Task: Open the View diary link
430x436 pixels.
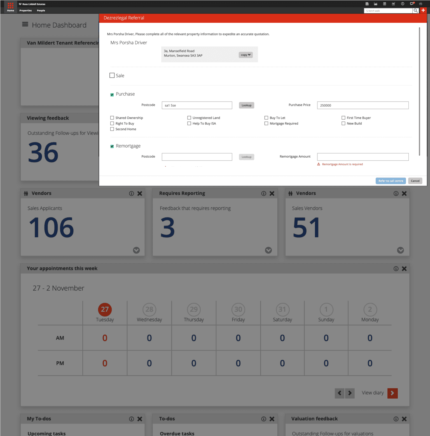Action: point(373,393)
